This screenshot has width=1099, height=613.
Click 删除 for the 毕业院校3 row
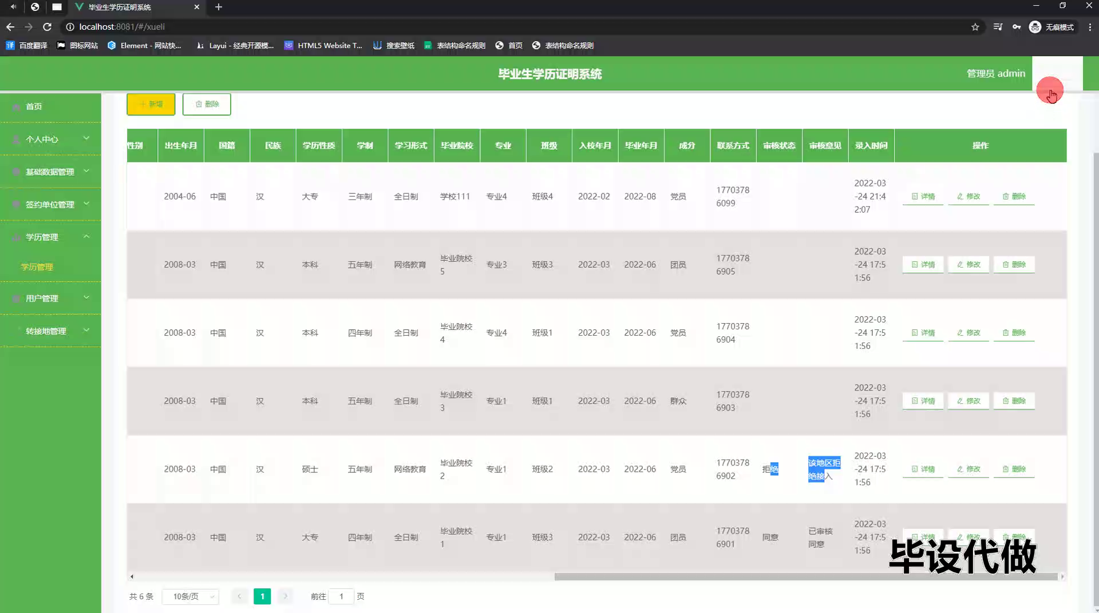(1014, 401)
